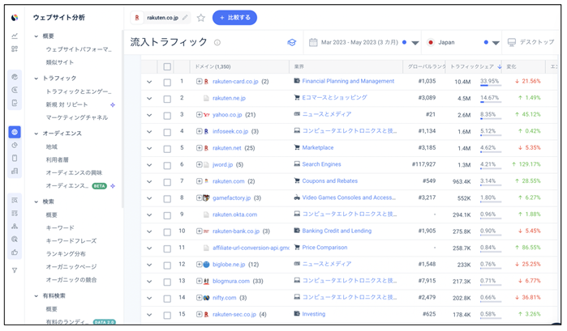Collapse the 有料検索 sidebar section
567x331 pixels.
click(x=37, y=296)
